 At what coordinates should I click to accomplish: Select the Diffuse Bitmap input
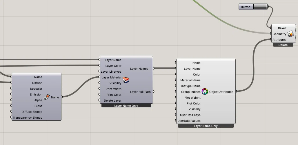(x=32, y=112)
